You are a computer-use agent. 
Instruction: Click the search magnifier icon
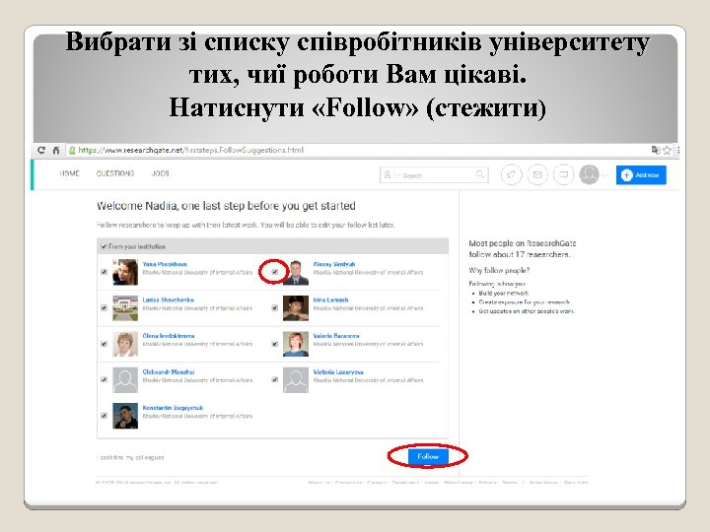[x=480, y=174]
